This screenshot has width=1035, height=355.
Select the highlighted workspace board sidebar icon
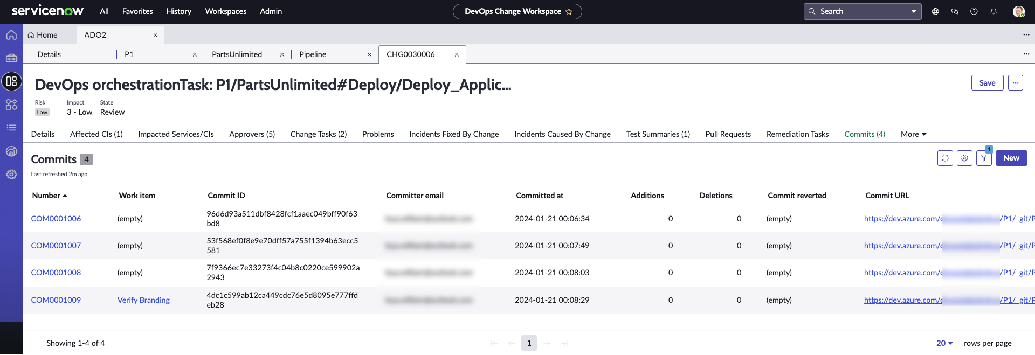pos(11,81)
